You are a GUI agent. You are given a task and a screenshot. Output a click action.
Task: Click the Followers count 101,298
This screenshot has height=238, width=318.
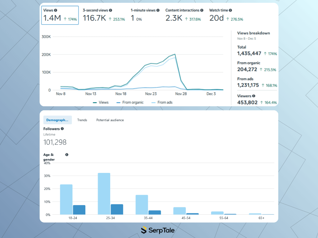[x=55, y=142]
